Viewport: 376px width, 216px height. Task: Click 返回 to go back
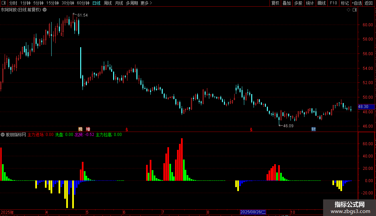click(369, 3)
